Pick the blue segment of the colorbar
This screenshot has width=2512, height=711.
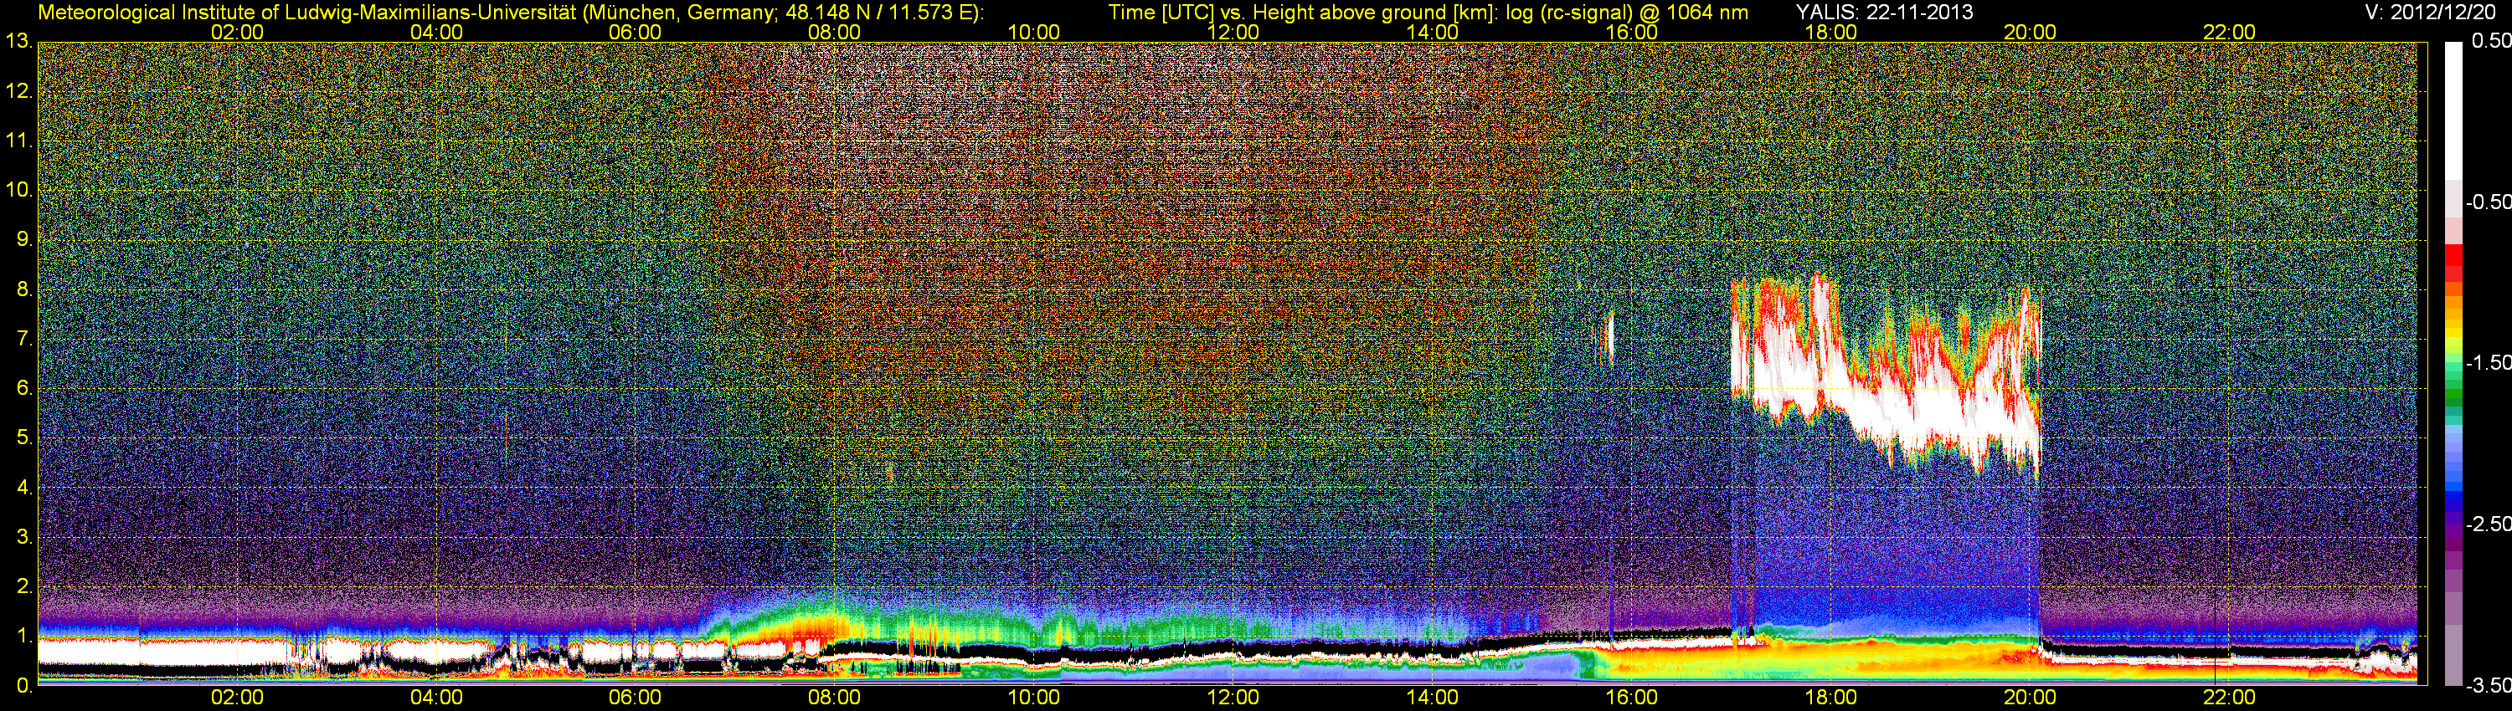[2453, 497]
